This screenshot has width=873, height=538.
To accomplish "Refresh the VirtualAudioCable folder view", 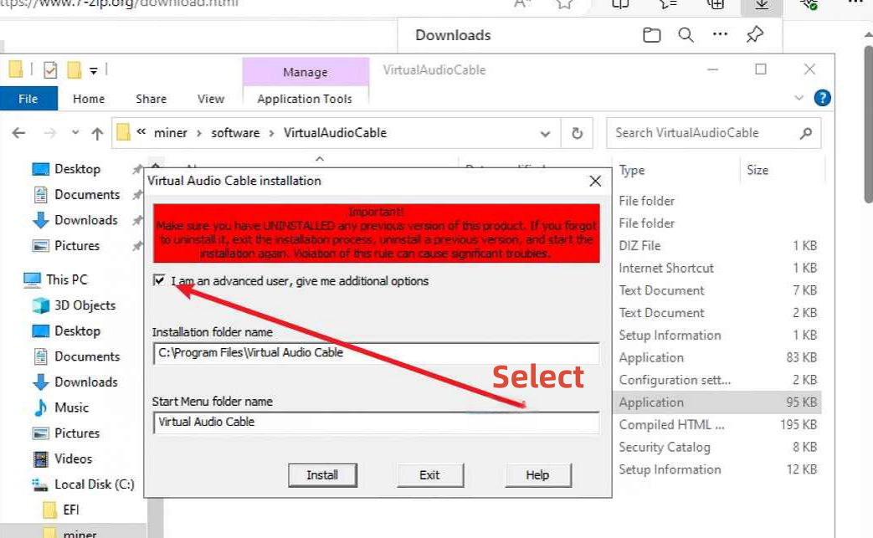I will (577, 133).
